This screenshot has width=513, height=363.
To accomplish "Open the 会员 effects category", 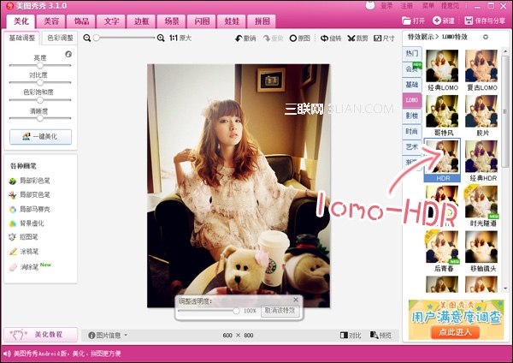I will point(412,68).
